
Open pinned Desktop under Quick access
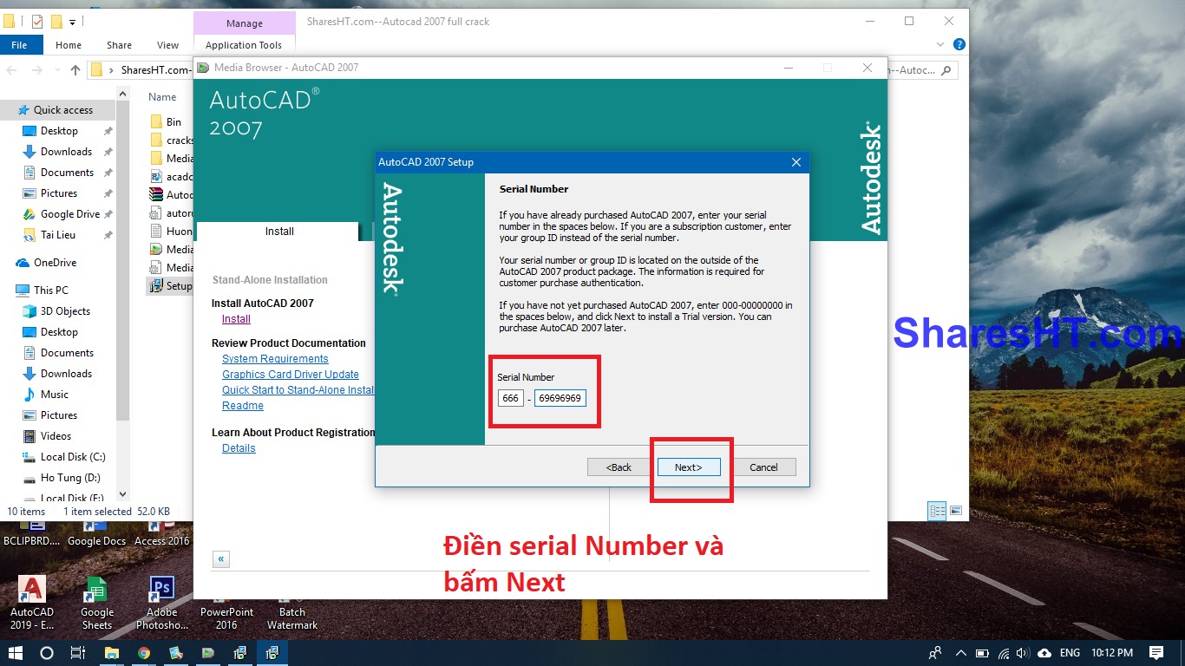(59, 131)
